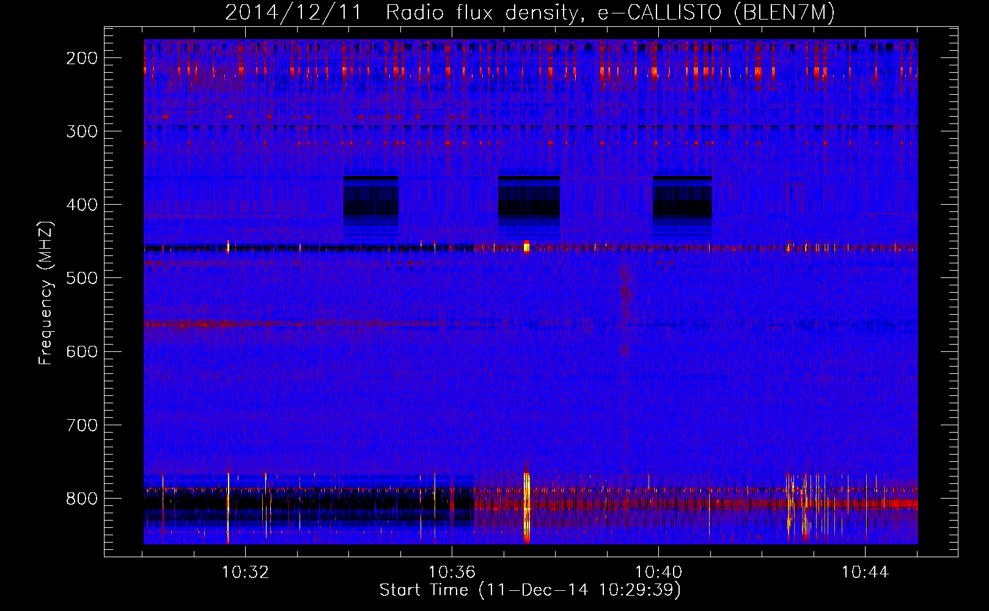Click the 400 frequency tick label

pyautogui.click(x=81, y=205)
